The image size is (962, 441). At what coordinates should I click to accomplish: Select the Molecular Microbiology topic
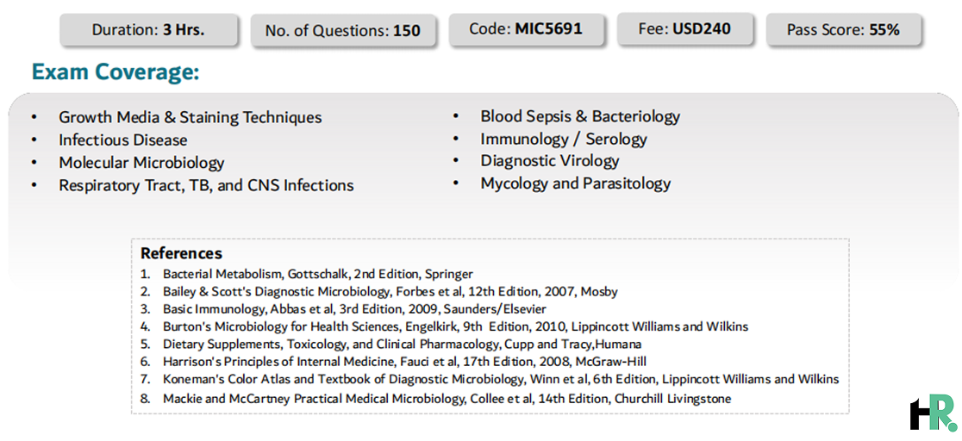(141, 163)
